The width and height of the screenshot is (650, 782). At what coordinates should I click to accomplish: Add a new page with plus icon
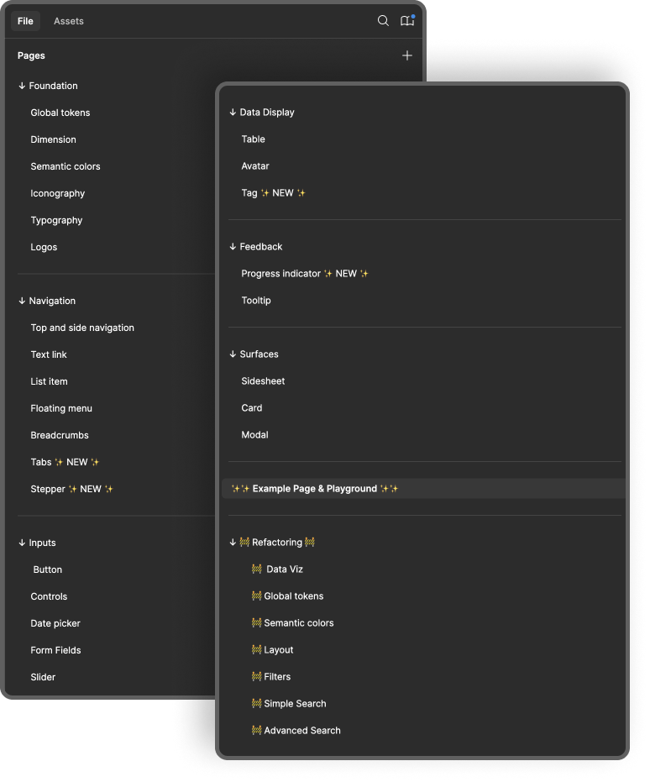pyautogui.click(x=407, y=55)
